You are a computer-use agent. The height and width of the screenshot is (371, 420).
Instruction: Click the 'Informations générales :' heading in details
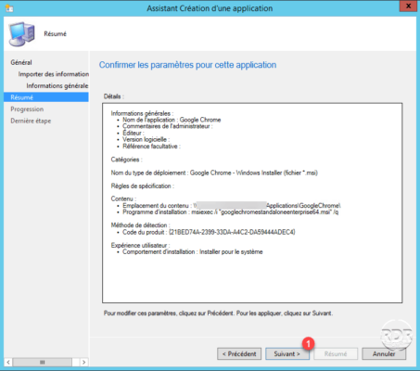pos(142,113)
